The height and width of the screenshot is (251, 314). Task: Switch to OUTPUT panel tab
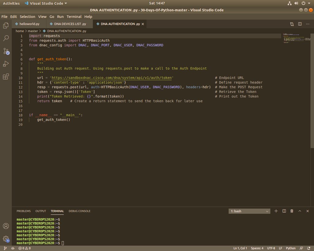pyautogui.click(x=41, y=211)
